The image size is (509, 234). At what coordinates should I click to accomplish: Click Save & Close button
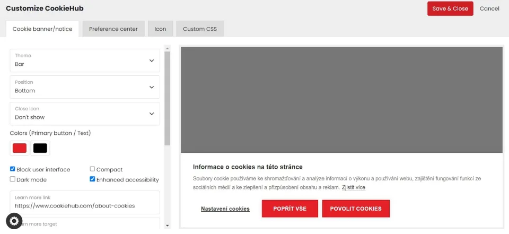(450, 9)
